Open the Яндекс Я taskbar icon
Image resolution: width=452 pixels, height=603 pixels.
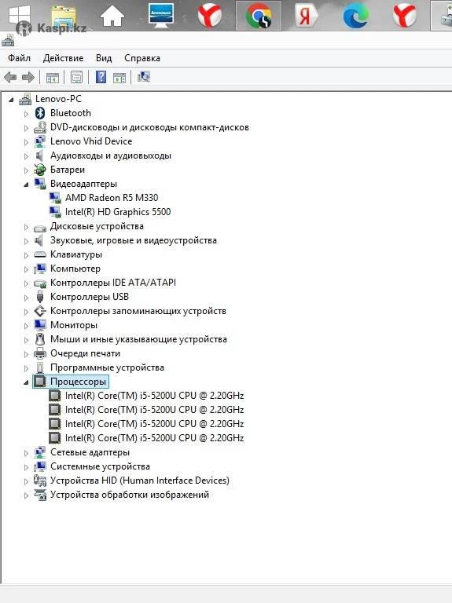tap(307, 16)
